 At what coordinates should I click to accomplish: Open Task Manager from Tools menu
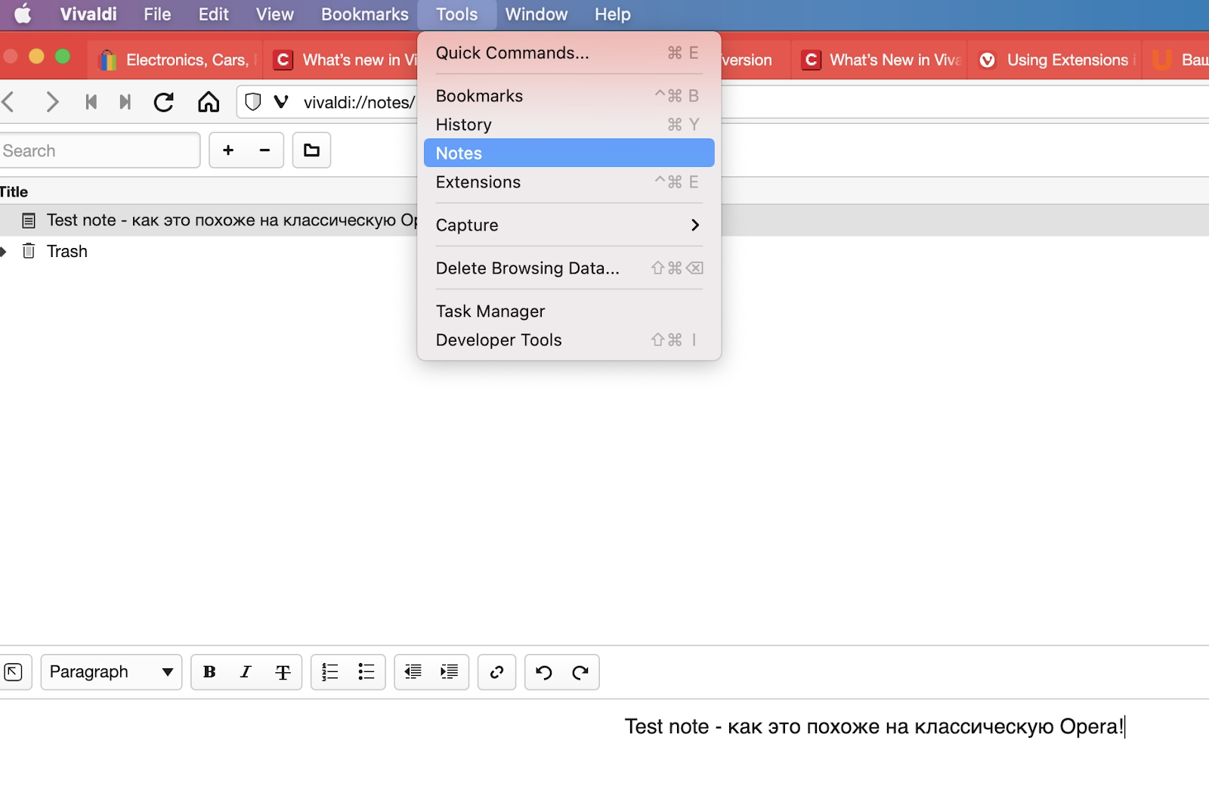point(569,311)
